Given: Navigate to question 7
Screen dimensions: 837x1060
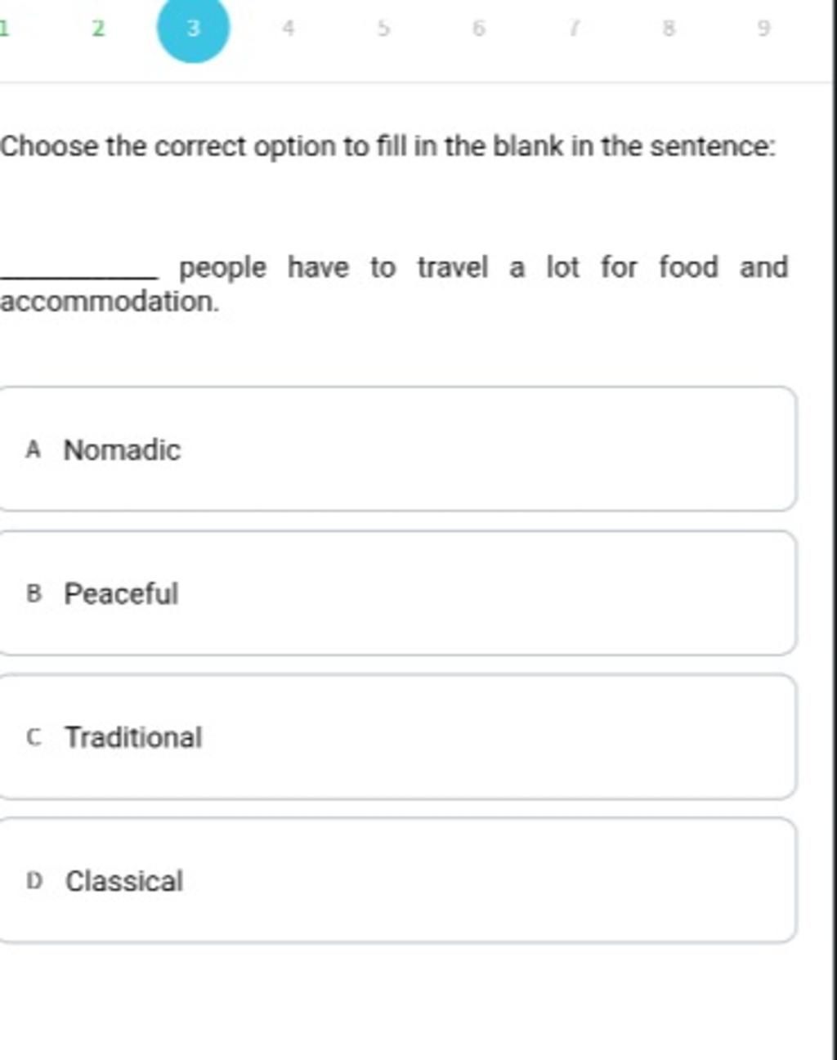Looking at the screenshot, I should click(x=573, y=29).
